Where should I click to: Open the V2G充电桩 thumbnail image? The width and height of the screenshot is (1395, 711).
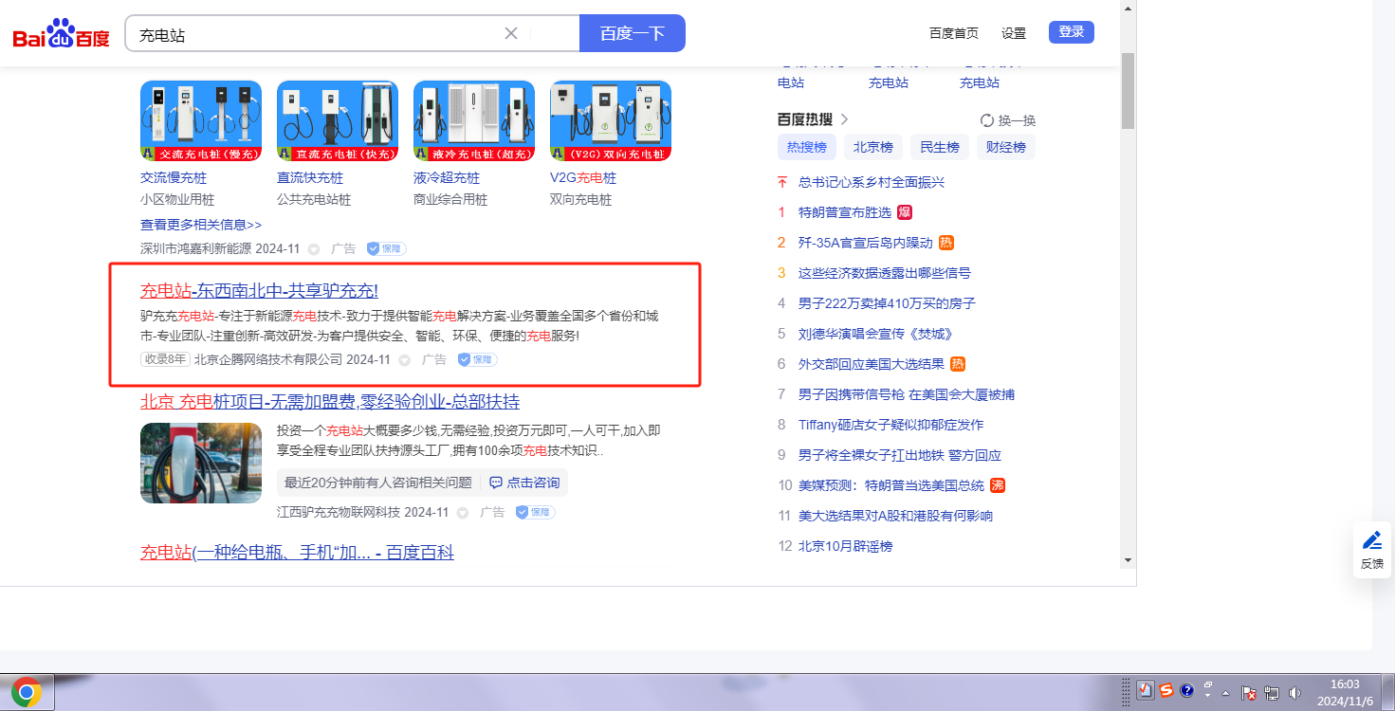pyautogui.click(x=611, y=120)
